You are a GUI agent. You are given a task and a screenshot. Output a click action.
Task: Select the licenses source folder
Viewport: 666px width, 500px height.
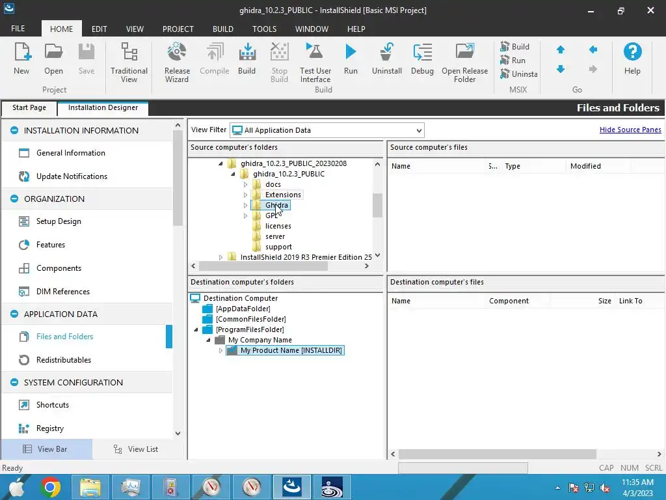point(278,226)
